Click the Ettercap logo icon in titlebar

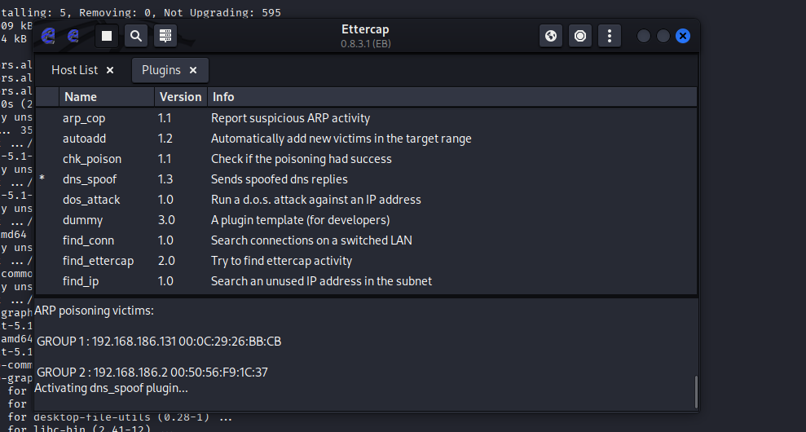49,36
